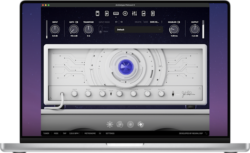Viewport: 250px width, 153px height.
Task: Open the MIDI mappings menu
Action: click(x=56, y=133)
